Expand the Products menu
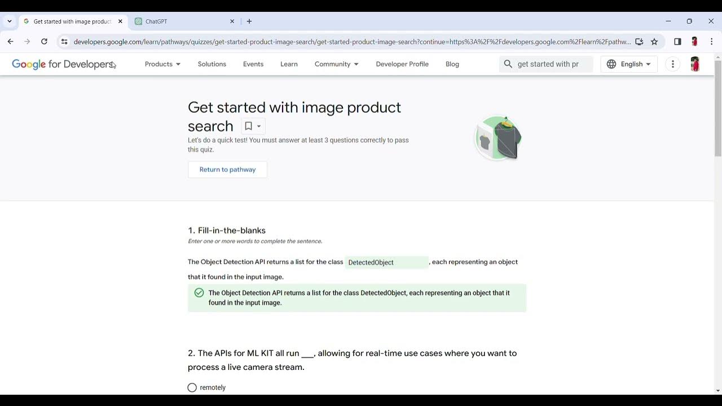722x406 pixels. pos(162,64)
